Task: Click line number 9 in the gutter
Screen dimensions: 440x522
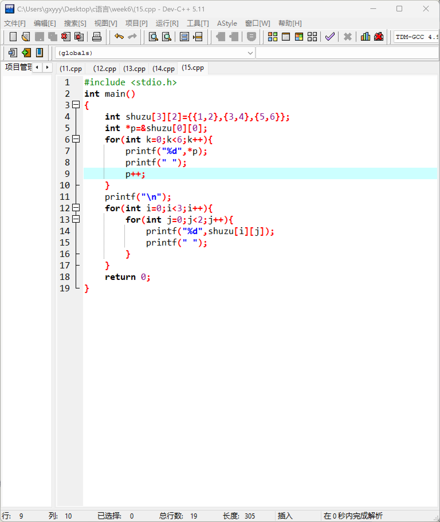Action: point(67,173)
